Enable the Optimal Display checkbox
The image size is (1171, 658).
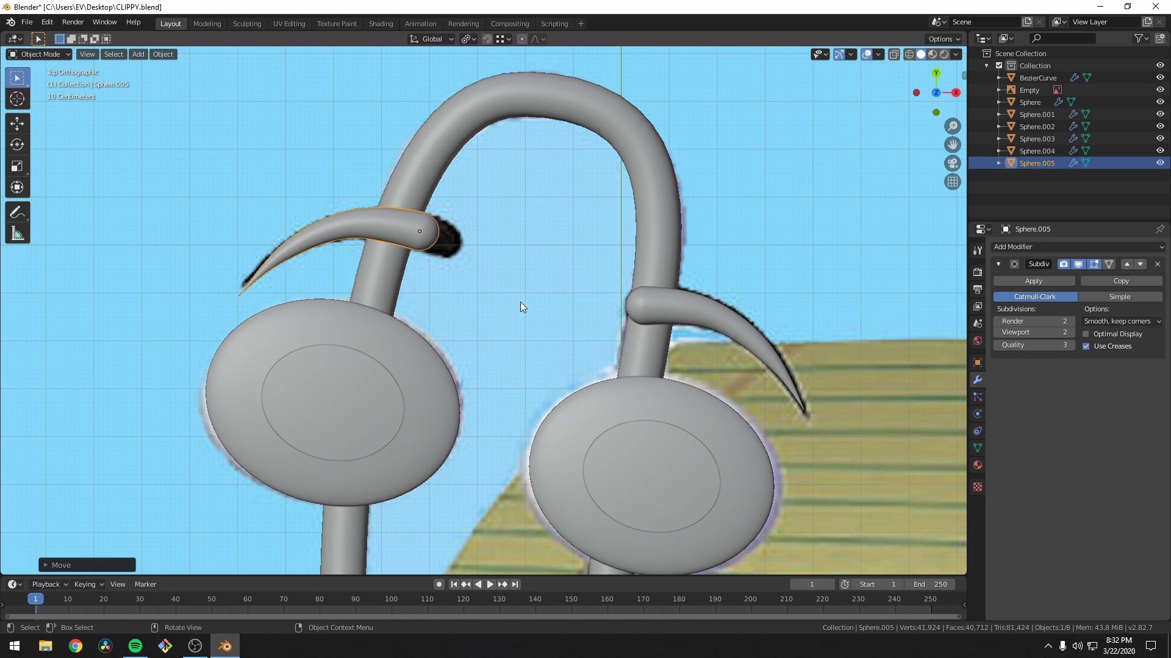coord(1086,334)
